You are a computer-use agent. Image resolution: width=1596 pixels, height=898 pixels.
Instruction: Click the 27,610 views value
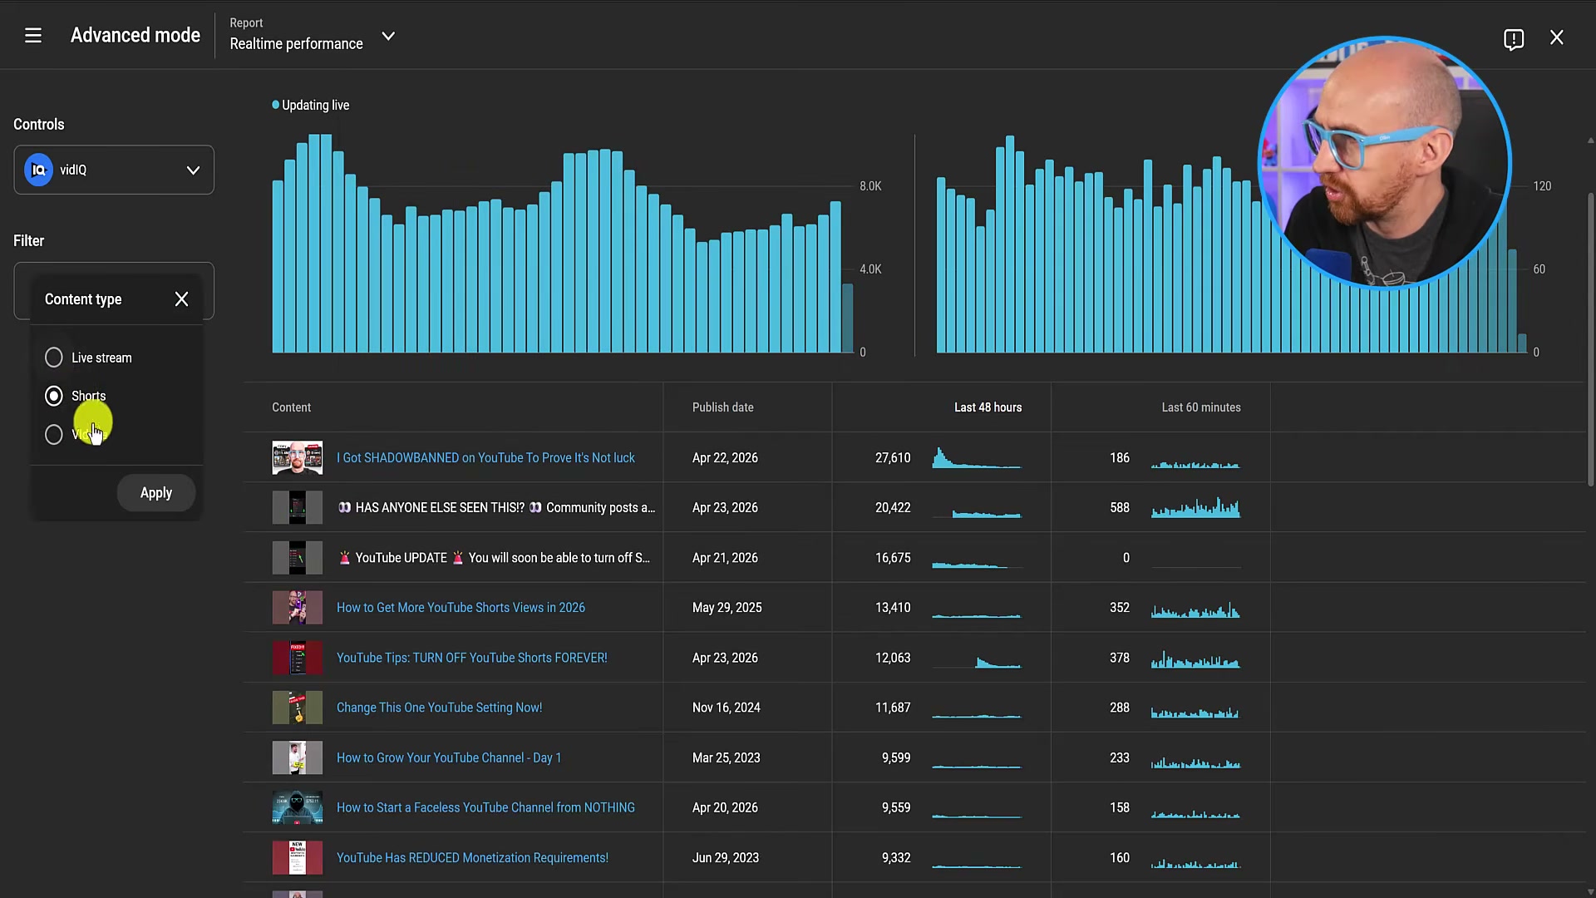pyautogui.click(x=893, y=457)
